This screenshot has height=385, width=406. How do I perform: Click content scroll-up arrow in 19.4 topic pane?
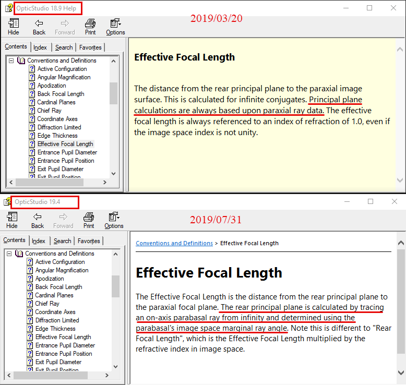[401, 243]
